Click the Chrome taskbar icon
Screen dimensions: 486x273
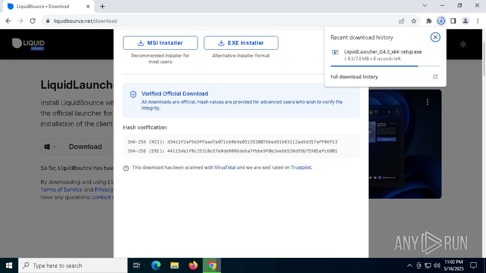[212, 265]
